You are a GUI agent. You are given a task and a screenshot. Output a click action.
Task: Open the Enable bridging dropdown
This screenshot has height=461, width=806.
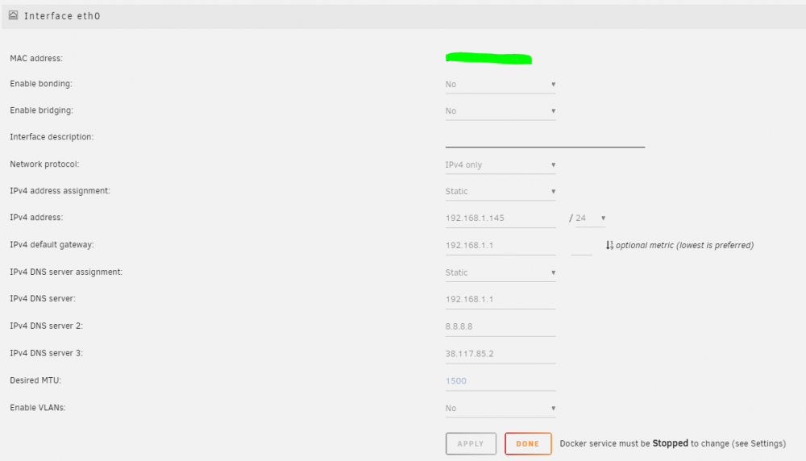(x=501, y=111)
